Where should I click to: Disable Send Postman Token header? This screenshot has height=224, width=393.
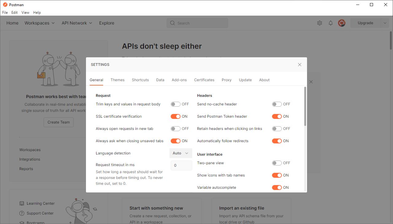pos(277,116)
